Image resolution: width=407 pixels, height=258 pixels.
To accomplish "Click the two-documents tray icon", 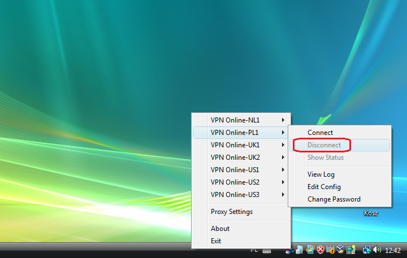I will pyautogui.click(x=300, y=250).
